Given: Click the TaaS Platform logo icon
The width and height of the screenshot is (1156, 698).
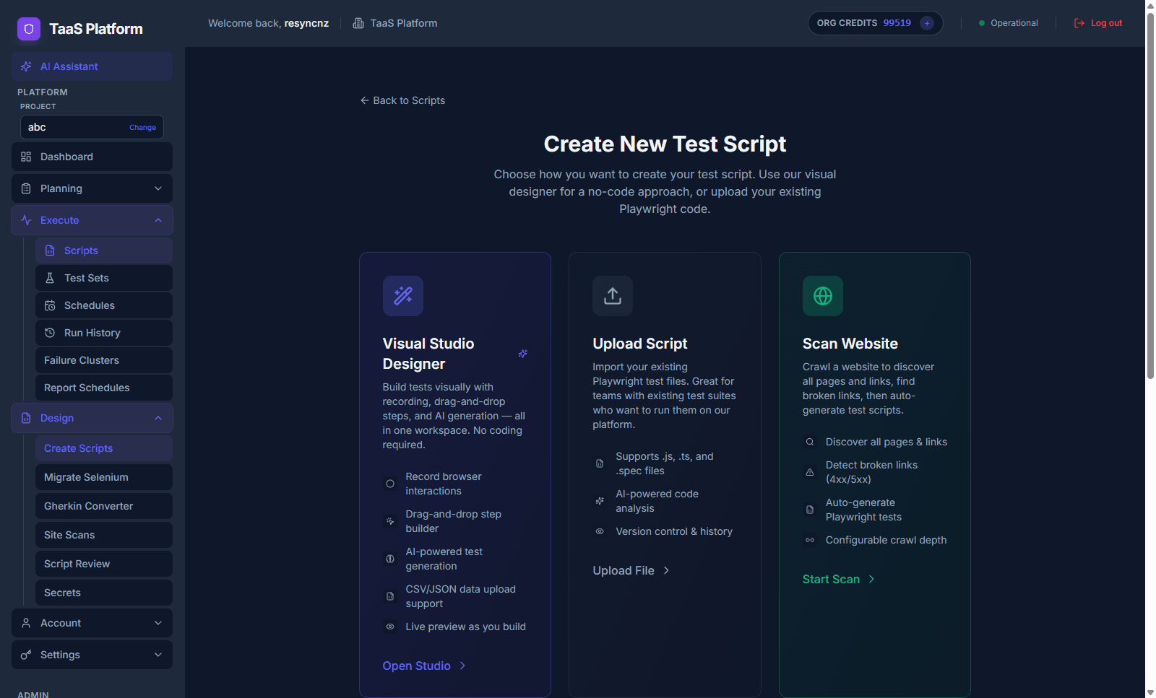Looking at the screenshot, I should pos(29,29).
